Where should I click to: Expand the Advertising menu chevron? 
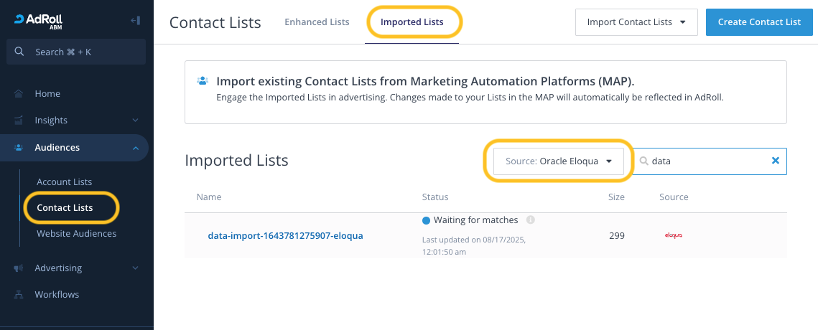136,268
